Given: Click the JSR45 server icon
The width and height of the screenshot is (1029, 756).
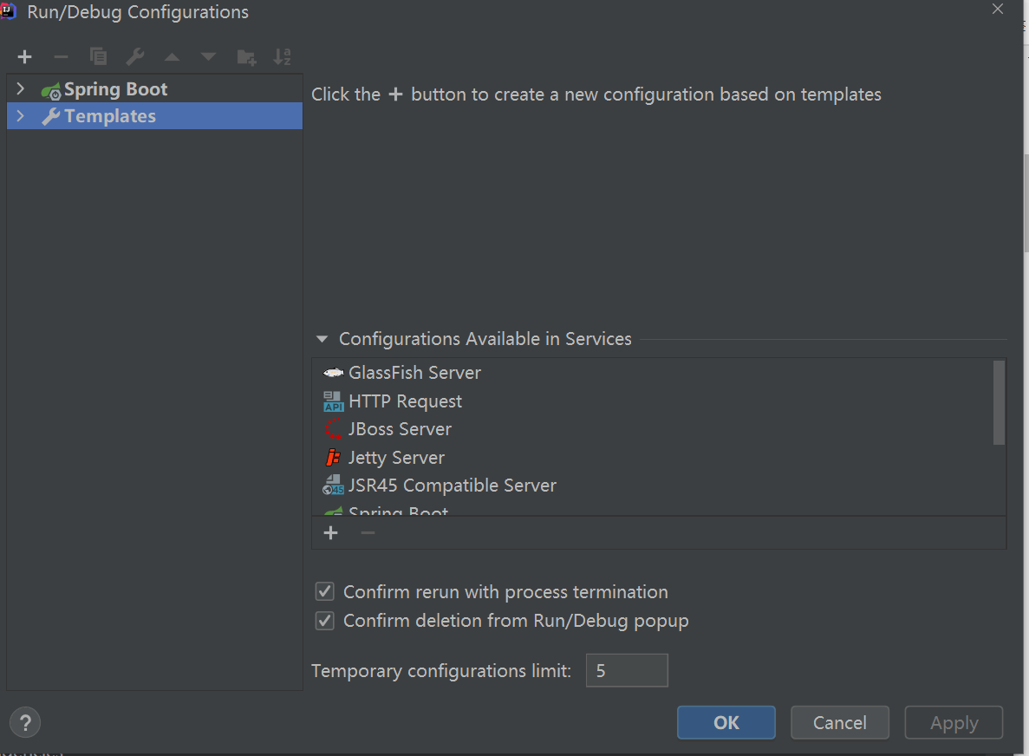Looking at the screenshot, I should [x=334, y=486].
